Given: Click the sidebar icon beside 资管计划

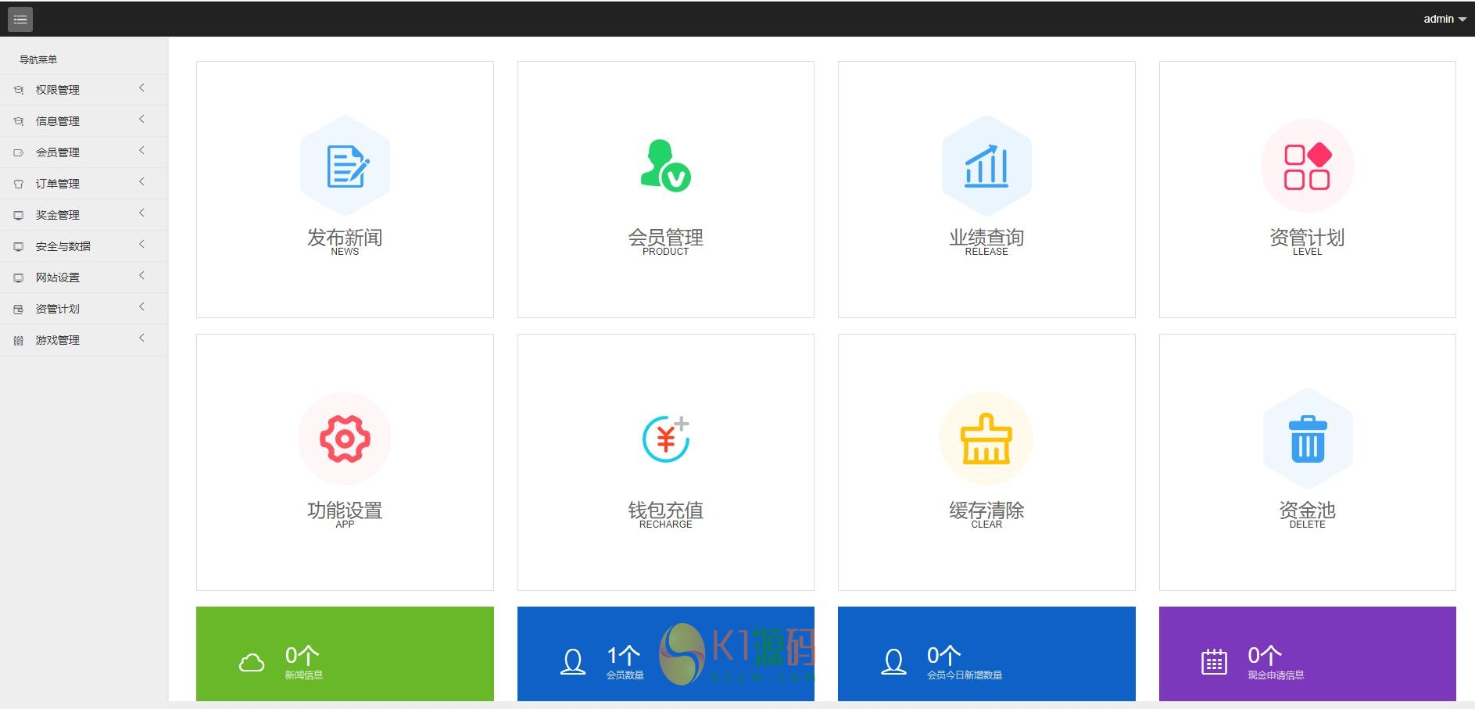Looking at the screenshot, I should pyautogui.click(x=19, y=309).
